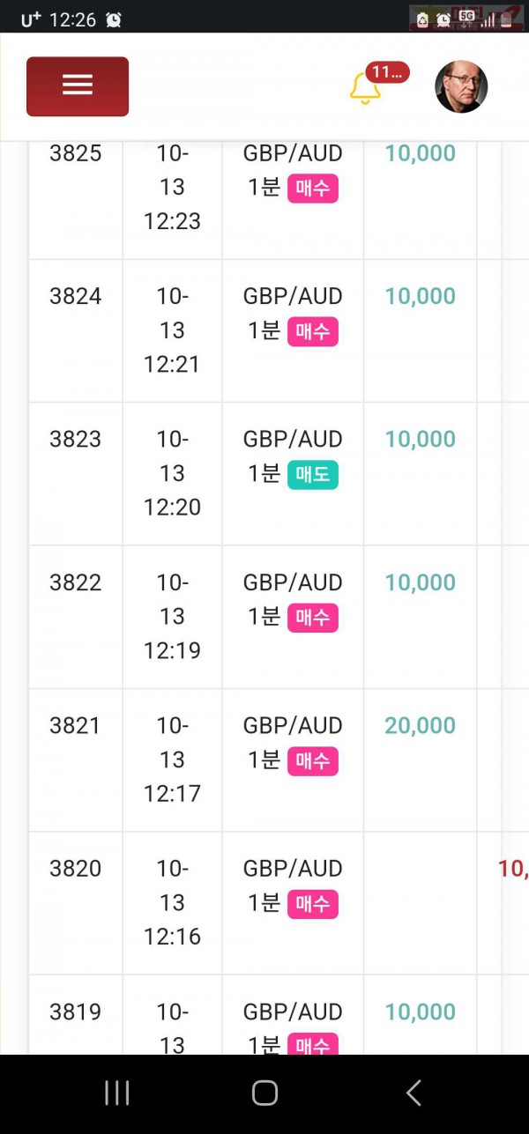Select the GBP/AUD label in row 3822
529x1134 pixels.
point(293,582)
